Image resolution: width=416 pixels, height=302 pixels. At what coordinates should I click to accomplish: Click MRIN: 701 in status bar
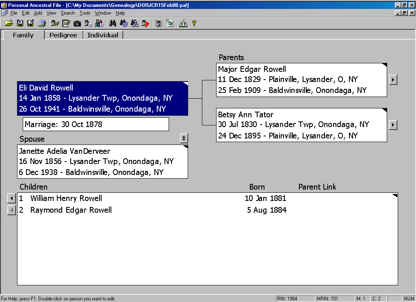coord(335,299)
